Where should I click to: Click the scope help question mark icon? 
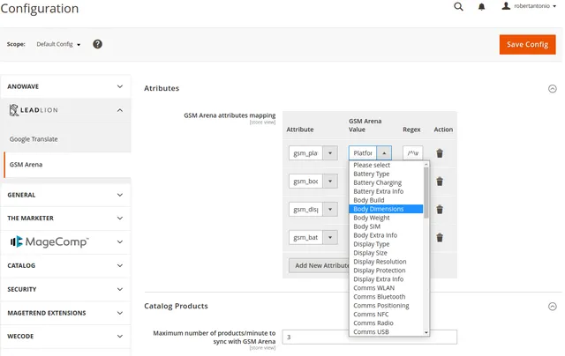97,44
